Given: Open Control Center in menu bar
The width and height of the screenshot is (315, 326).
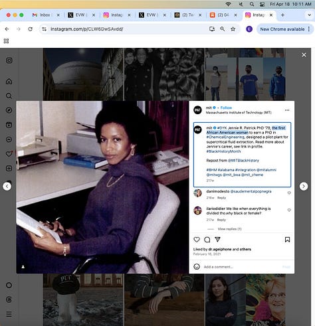Looking at the screenshot, I should point(262,4).
